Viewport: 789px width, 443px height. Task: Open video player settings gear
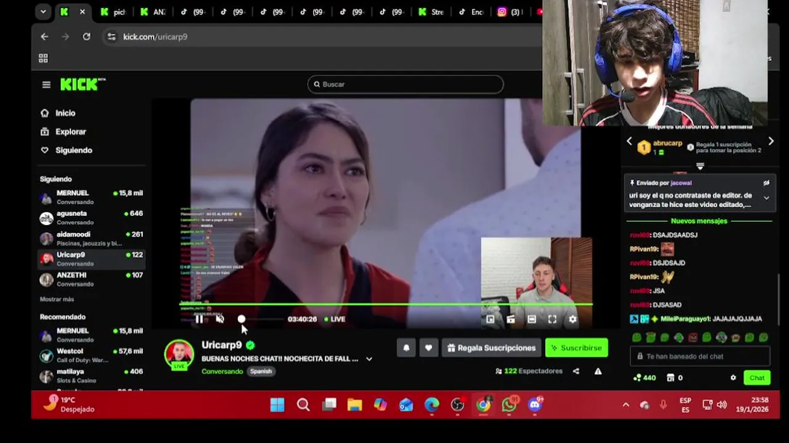point(573,319)
